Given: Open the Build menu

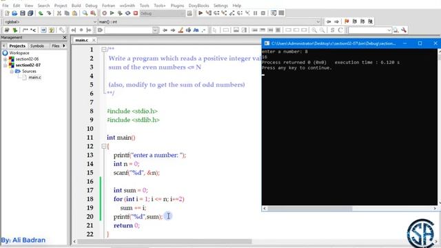Looking at the screenshot, I should pos(76,6).
